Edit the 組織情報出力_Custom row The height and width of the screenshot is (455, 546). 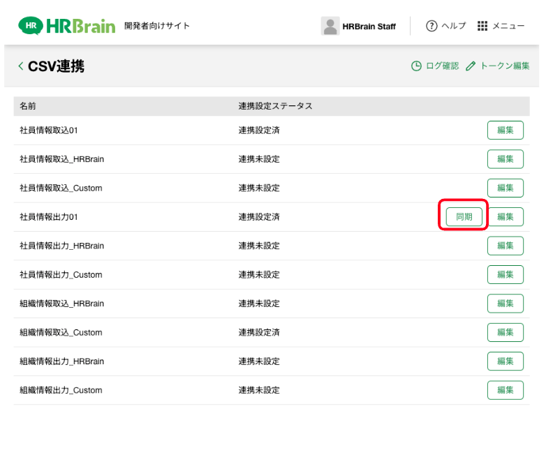pyautogui.click(x=505, y=390)
